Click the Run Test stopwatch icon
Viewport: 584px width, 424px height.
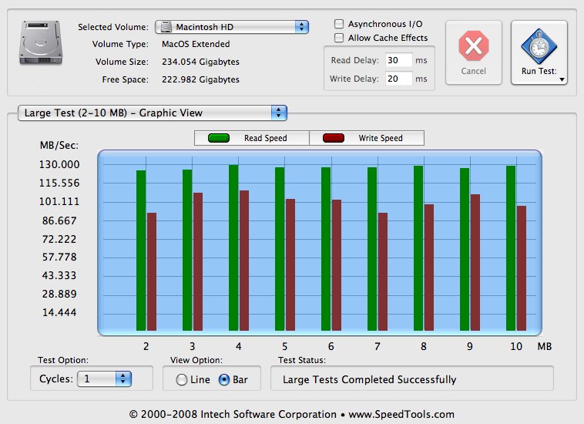click(x=539, y=46)
